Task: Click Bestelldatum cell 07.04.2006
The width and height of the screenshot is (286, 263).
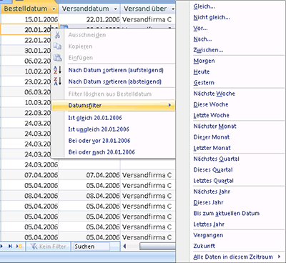Action: (29, 175)
